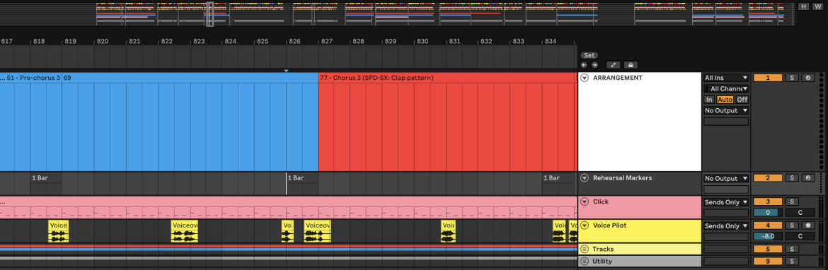Open Click track Sends Only dropdown

point(726,201)
